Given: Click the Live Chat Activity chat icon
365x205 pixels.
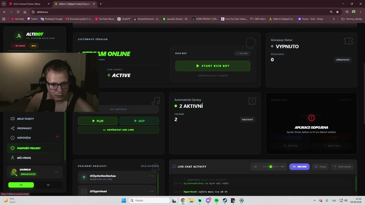Looking at the screenshot, I should tap(175, 167).
